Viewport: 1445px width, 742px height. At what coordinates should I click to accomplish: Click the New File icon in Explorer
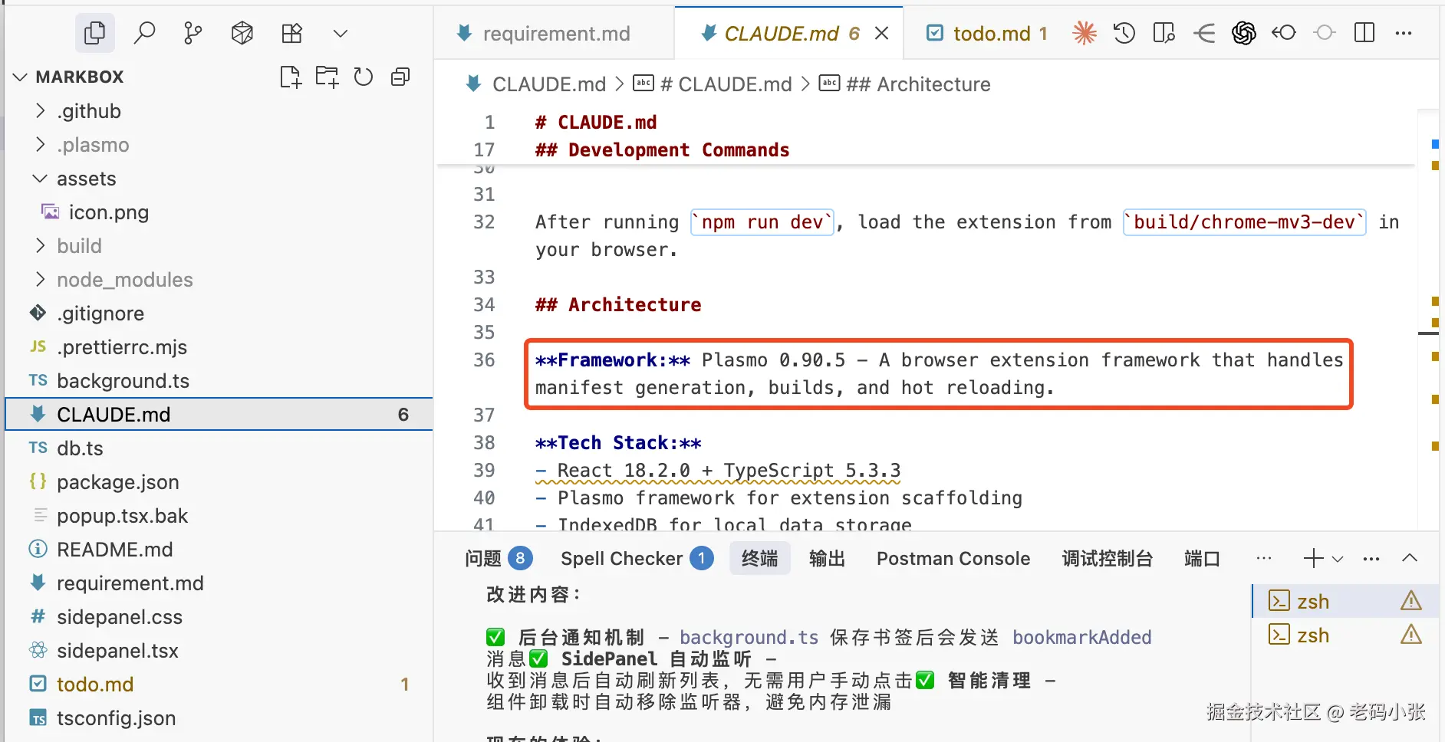click(x=290, y=77)
